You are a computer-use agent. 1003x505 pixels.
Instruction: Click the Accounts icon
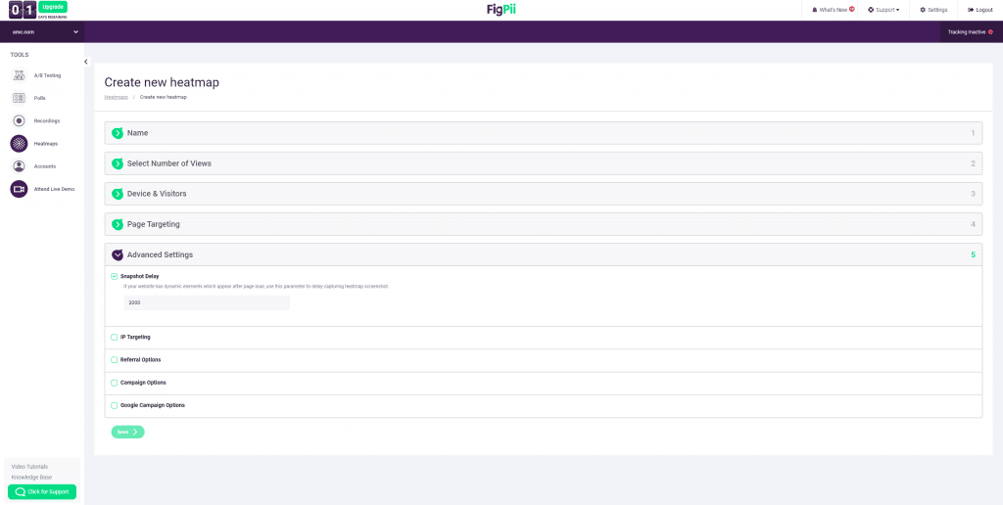tap(19, 166)
